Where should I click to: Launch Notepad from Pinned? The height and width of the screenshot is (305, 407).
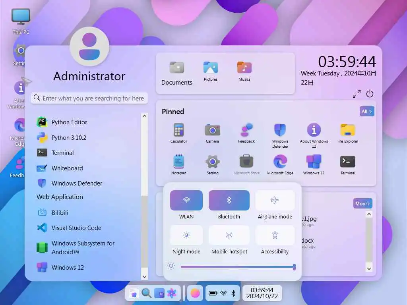[178, 165]
